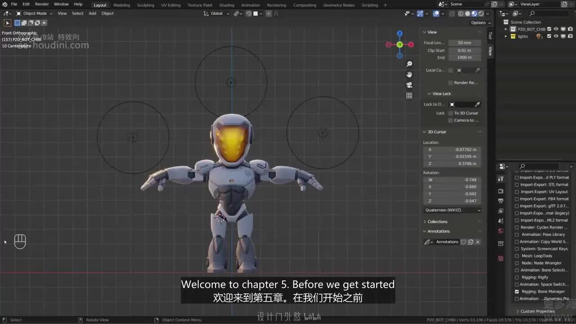Open the editor type selector icon

[x=7, y=13]
